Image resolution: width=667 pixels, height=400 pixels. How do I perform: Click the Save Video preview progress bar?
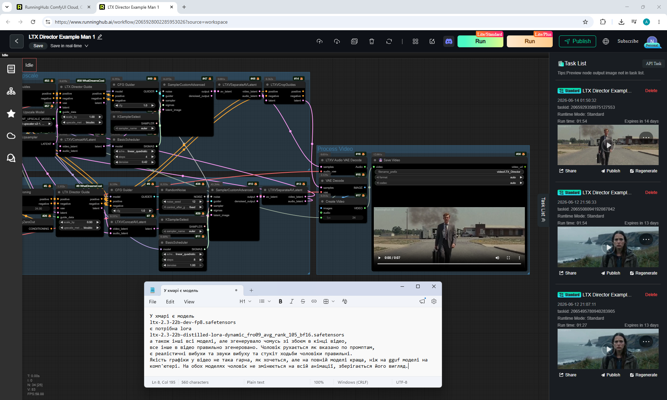coord(449,264)
